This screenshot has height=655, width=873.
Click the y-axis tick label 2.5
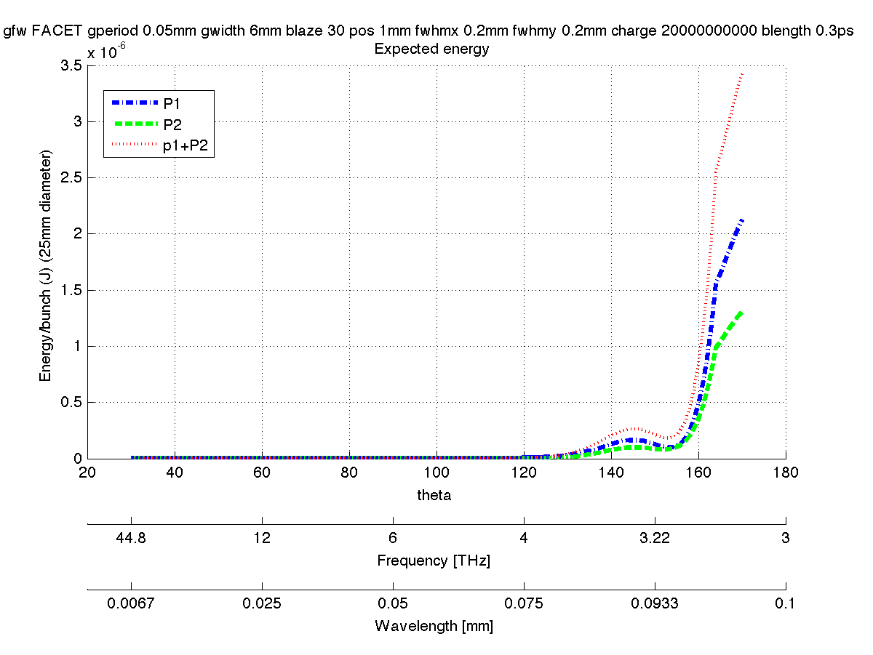71,178
